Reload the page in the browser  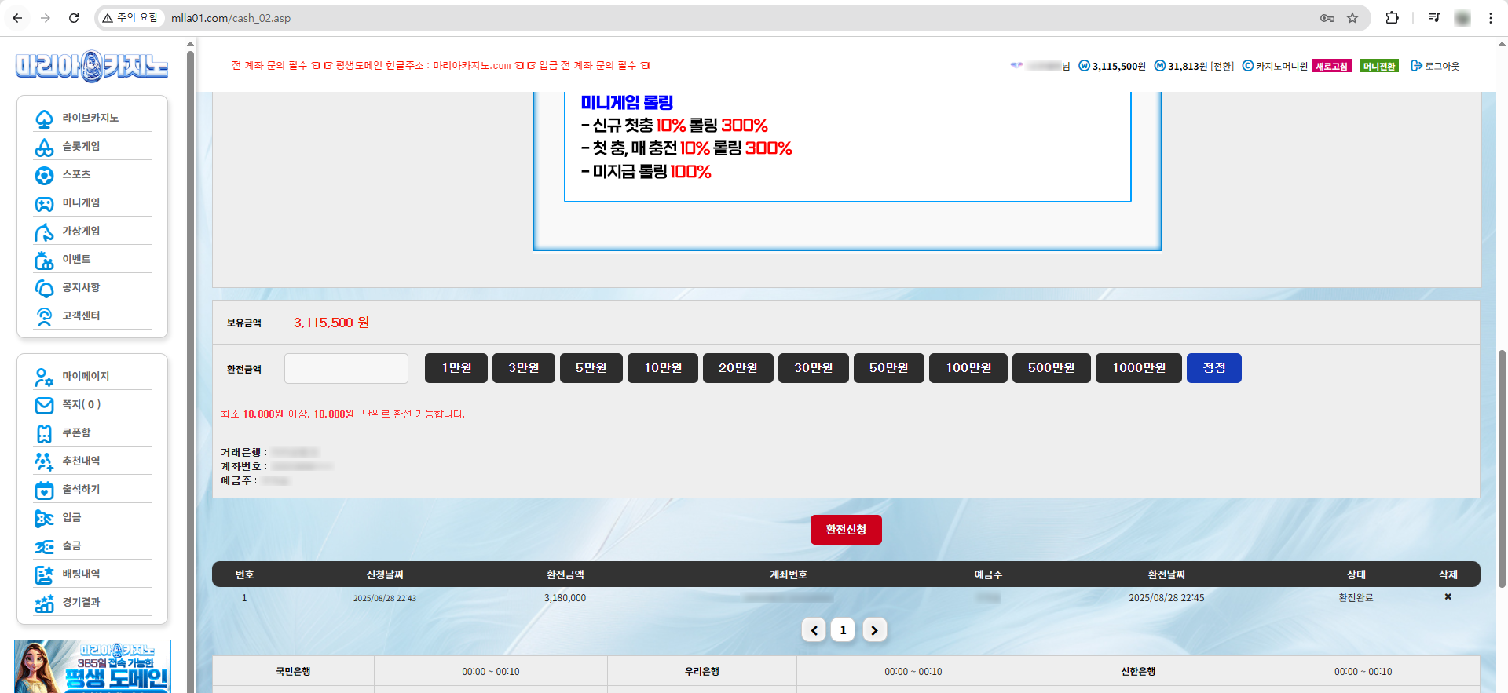click(x=74, y=18)
